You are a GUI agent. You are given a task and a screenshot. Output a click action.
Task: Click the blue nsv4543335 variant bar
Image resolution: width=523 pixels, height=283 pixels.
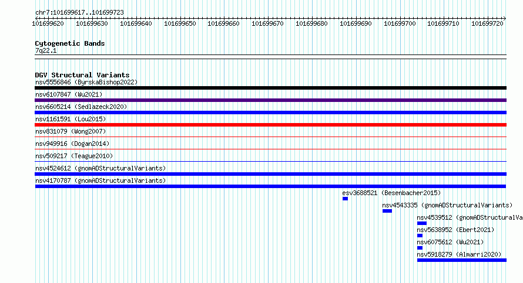point(387,211)
